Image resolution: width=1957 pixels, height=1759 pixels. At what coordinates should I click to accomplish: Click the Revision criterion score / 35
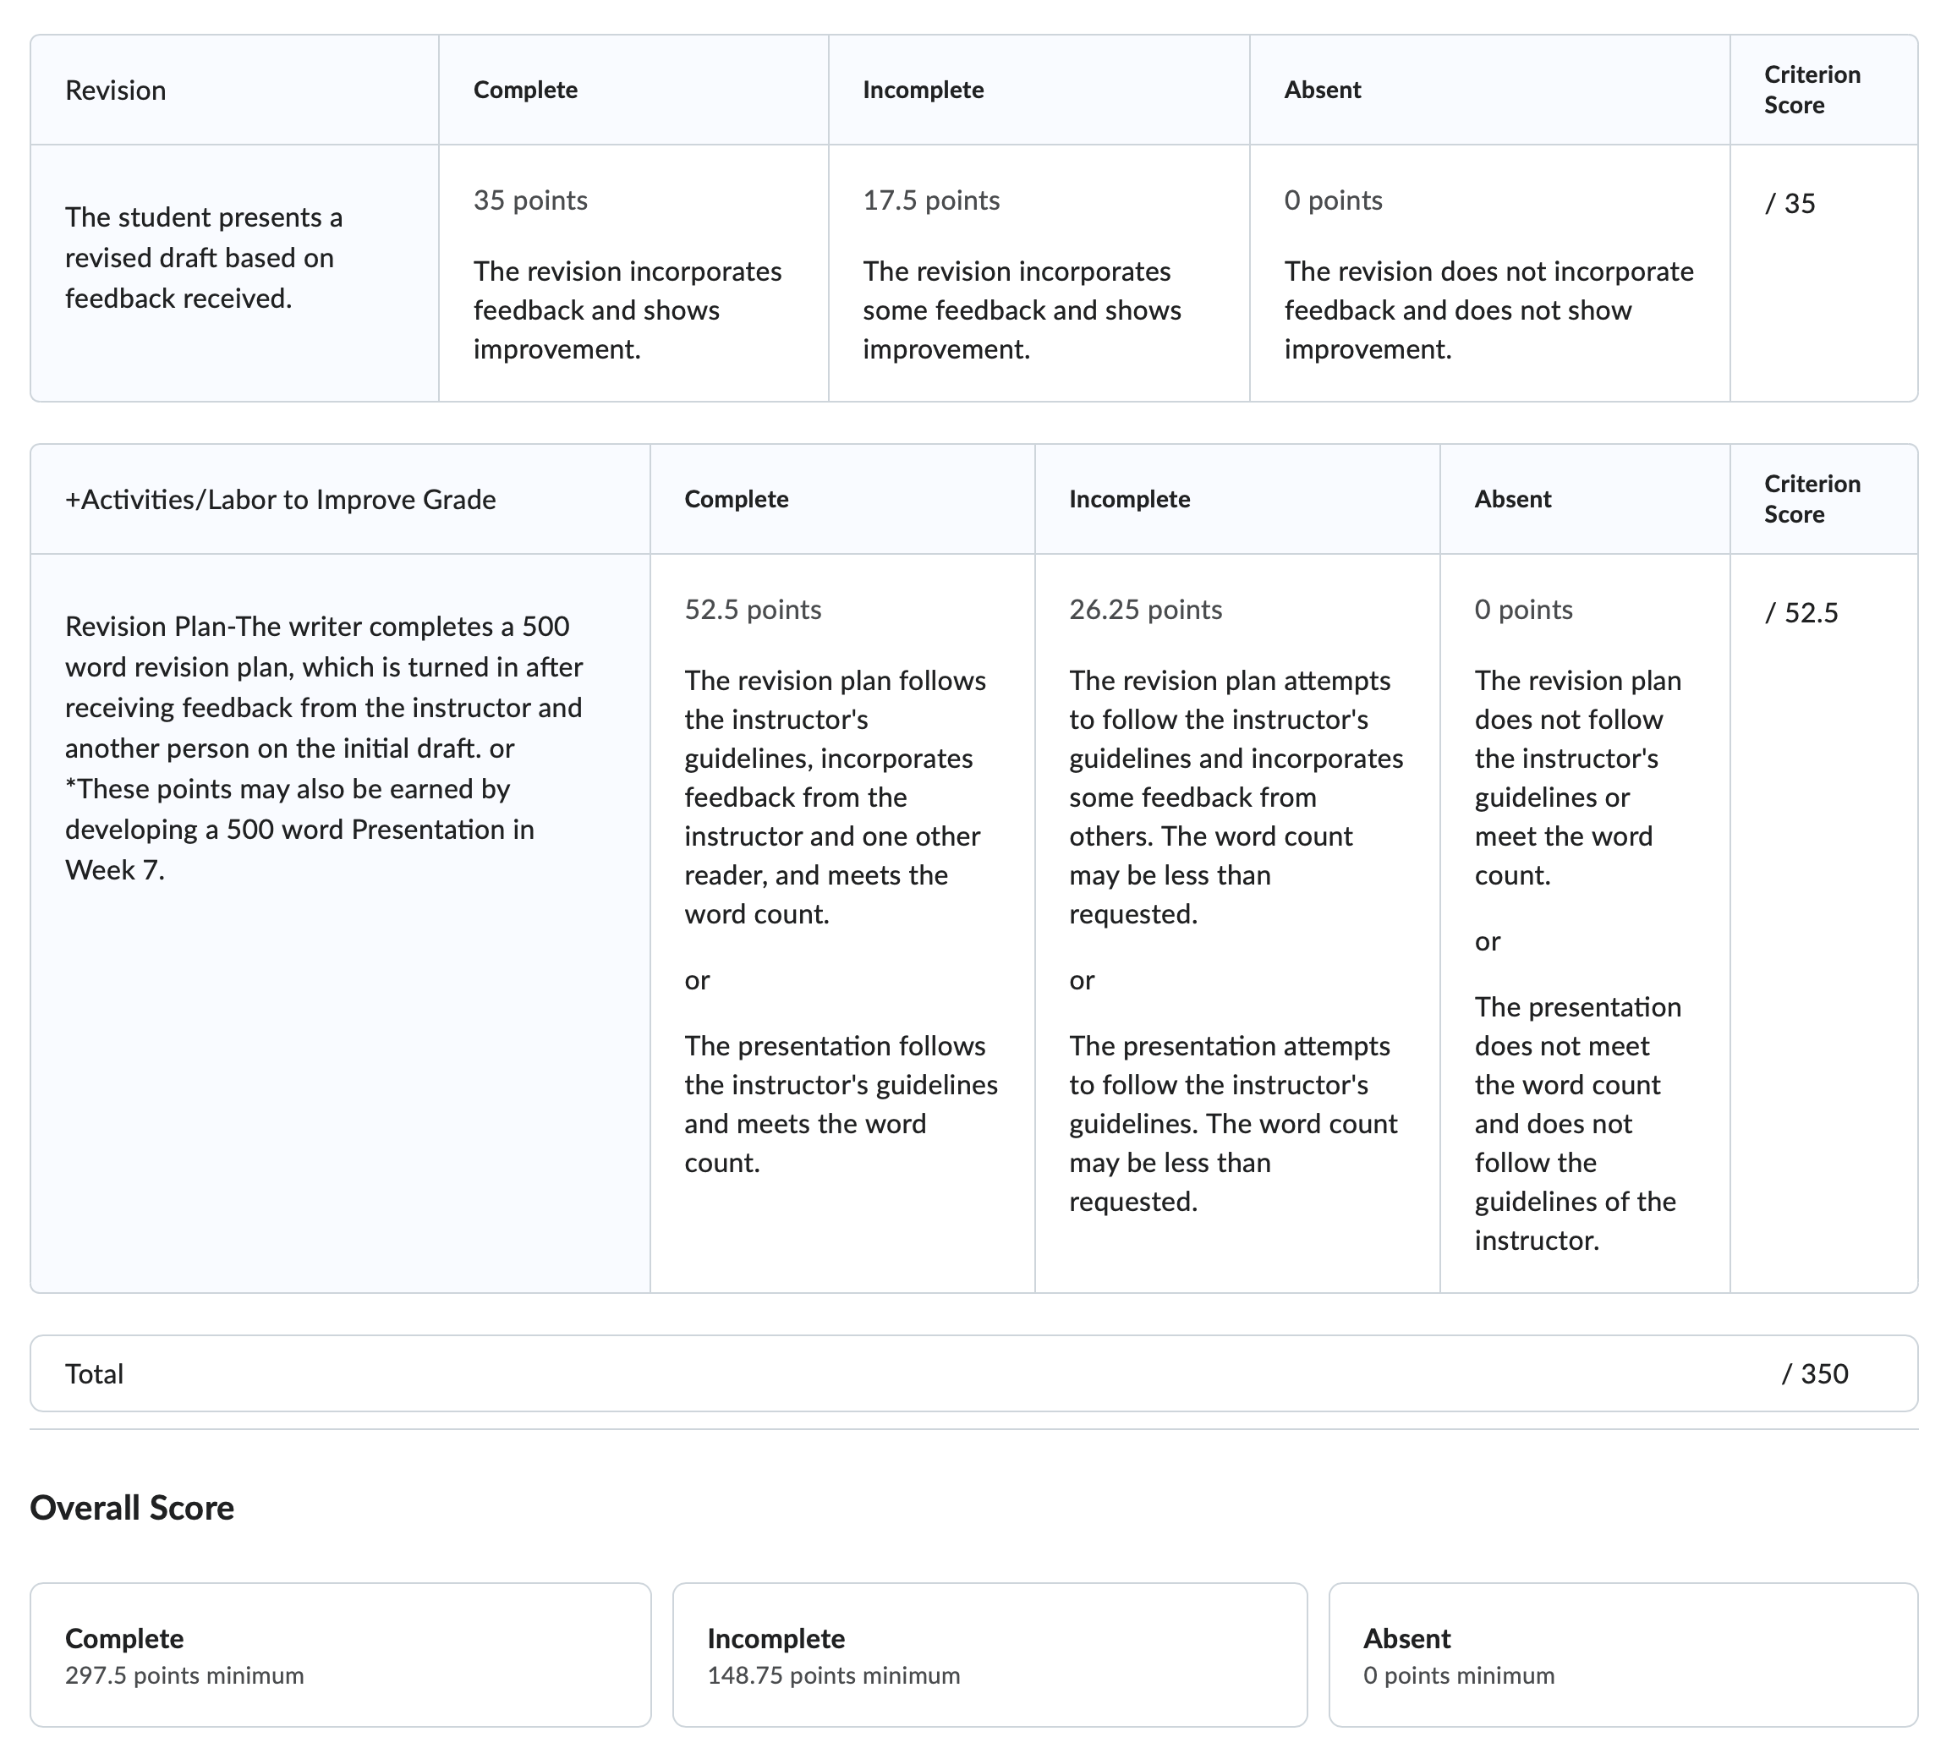[1790, 204]
